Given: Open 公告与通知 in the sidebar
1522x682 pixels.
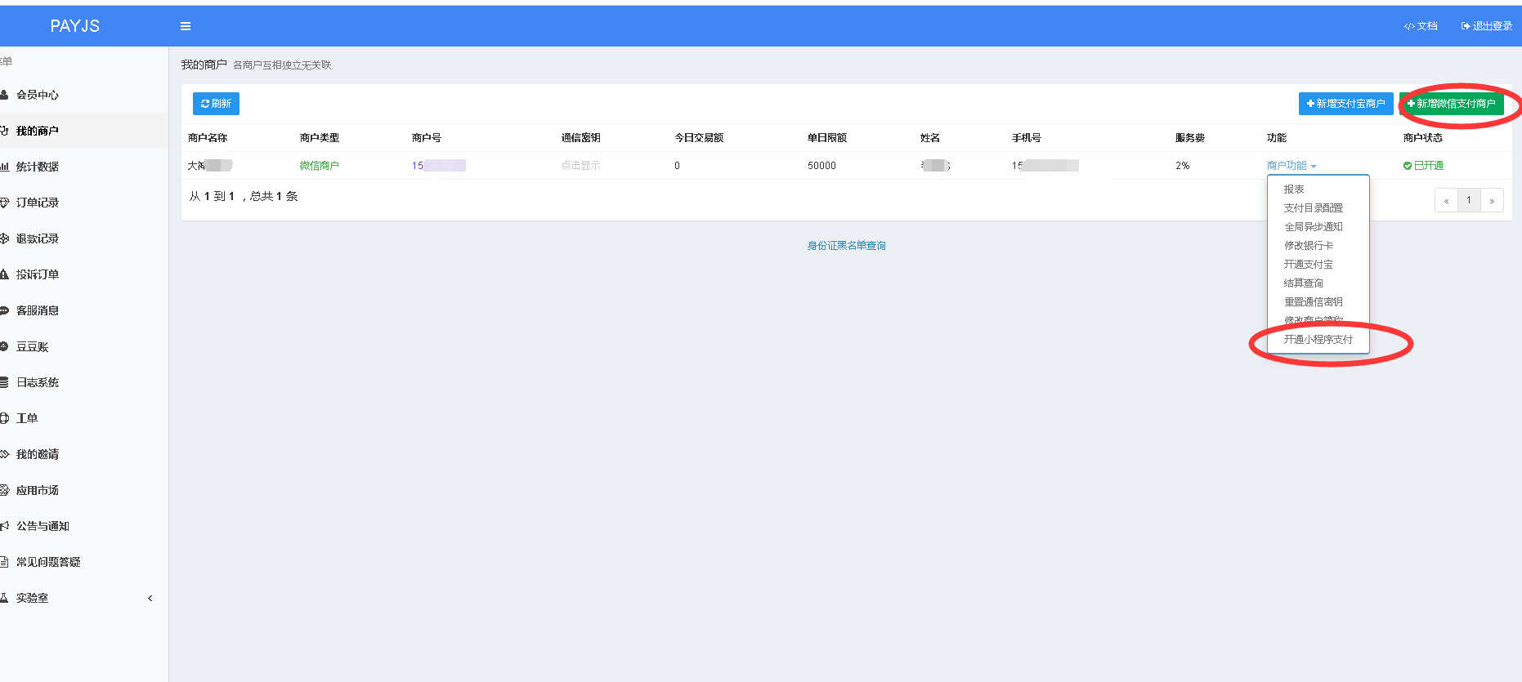Looking at the screenshot, I should click(84, 526).
